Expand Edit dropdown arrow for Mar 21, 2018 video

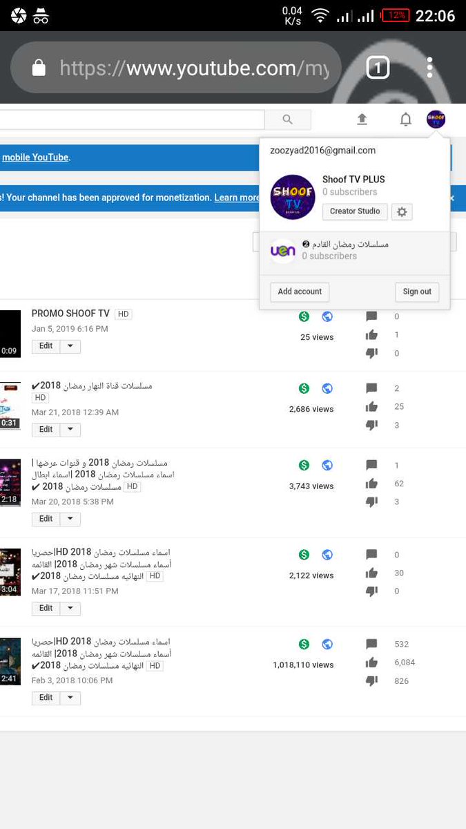pos(70,430)
